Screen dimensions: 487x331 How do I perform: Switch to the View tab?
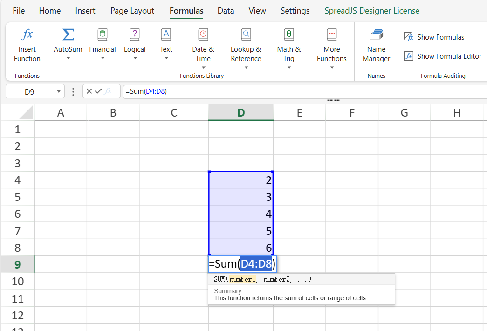click(x=257, y=11)
